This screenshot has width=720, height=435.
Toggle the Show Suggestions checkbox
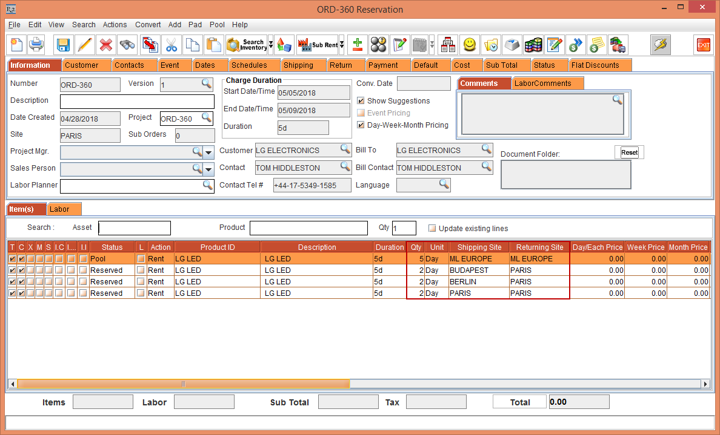(361, 101)
